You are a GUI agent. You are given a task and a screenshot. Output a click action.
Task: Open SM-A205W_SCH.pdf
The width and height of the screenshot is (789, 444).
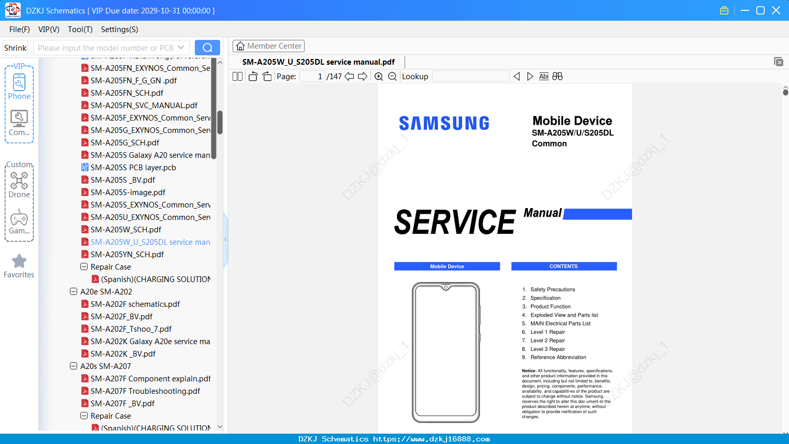pos(126,230)
